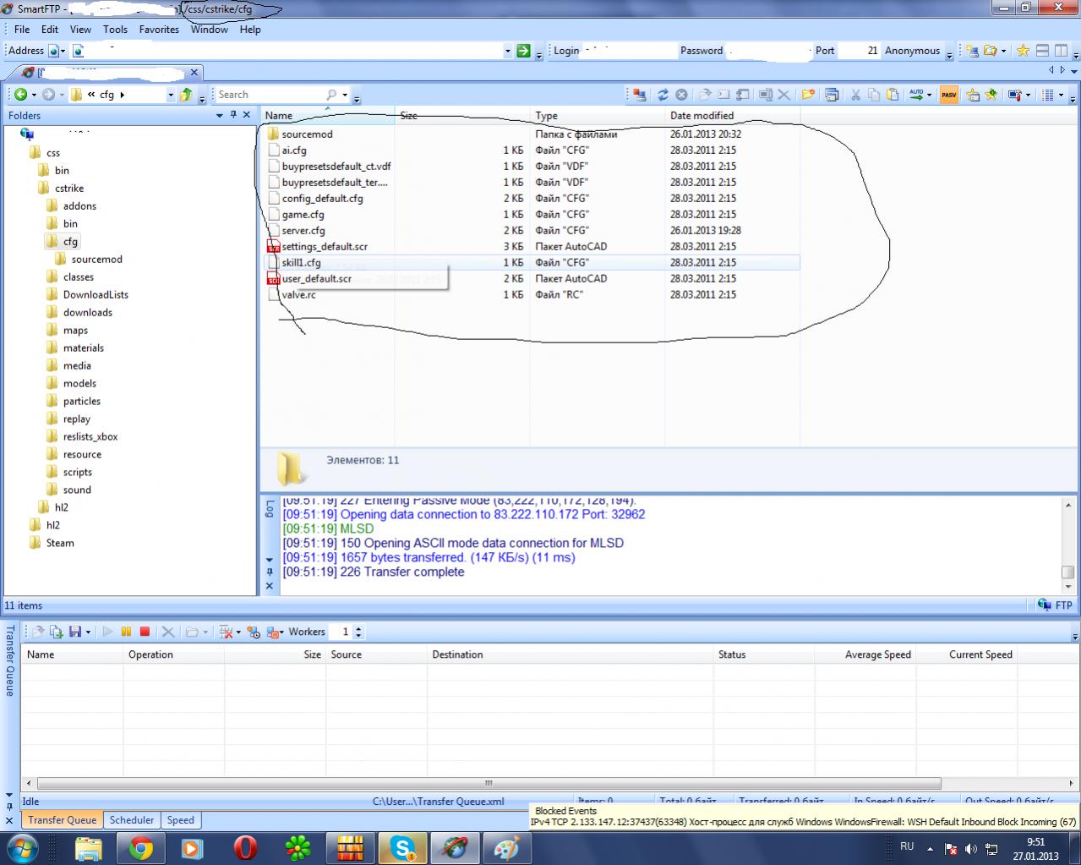Switch to the Transfer Queue tab
Screen dimensions: 1081x865
(x=63, y=820)
